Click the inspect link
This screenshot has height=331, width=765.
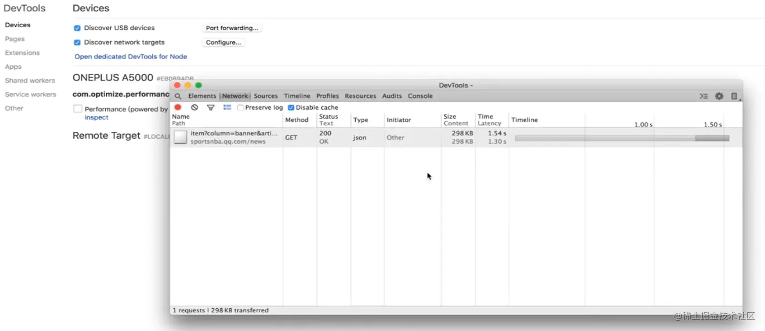coord(97,117)
